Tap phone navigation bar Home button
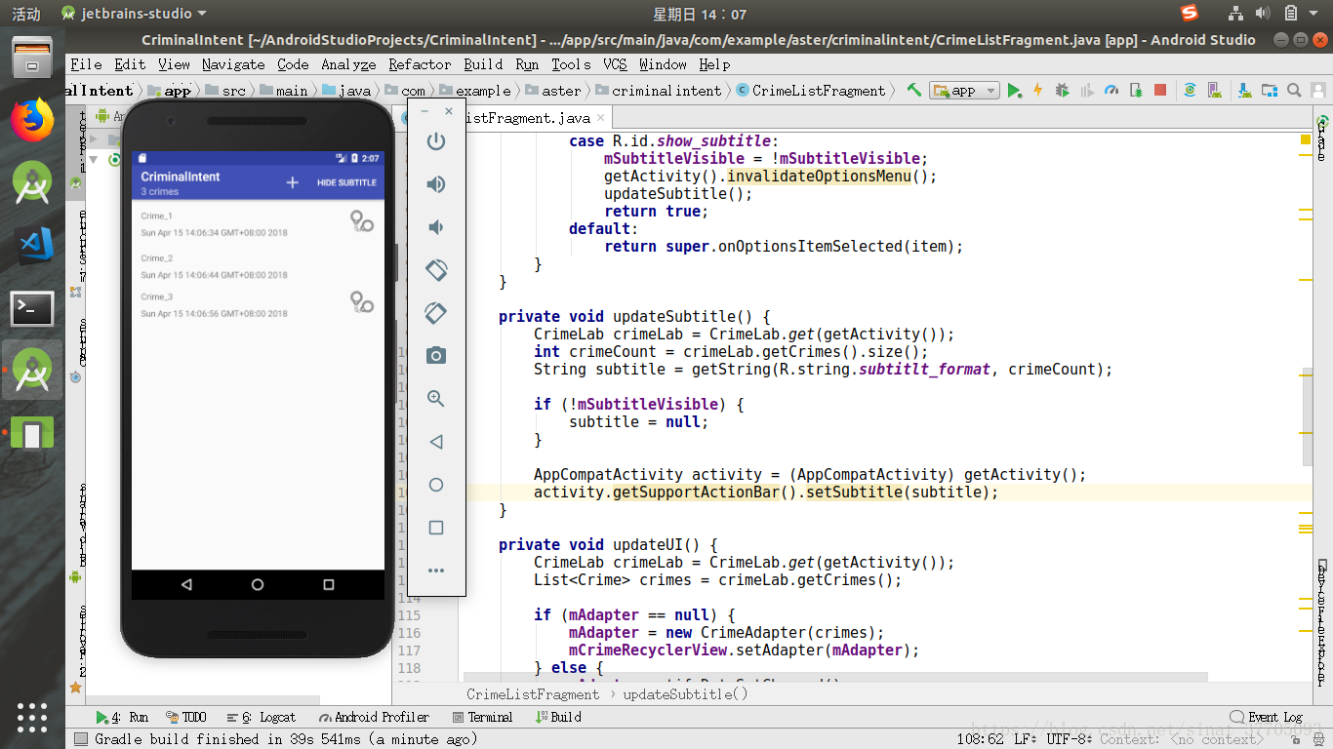Screen dimensions: 1333x749 (x=258, y=585)
